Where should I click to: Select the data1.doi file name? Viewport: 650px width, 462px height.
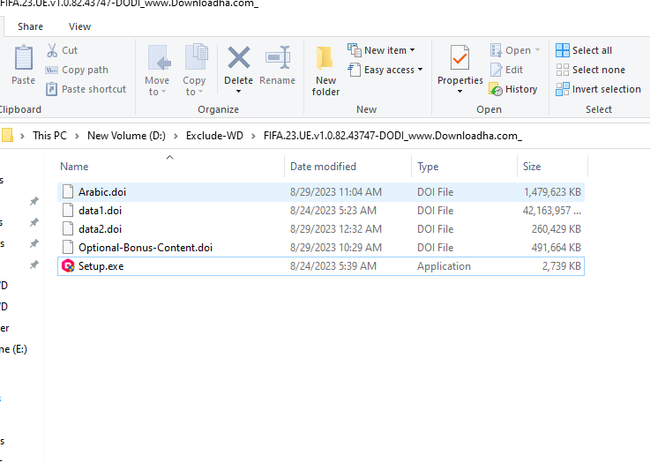(x=100, y=211)
